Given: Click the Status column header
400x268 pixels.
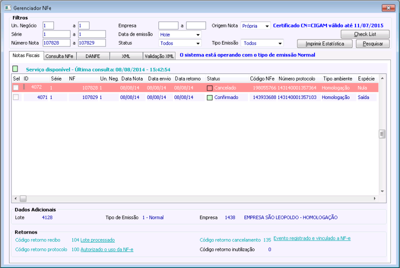Looking at the screenshot, I should pyautogui.click(x=213, y=78).
